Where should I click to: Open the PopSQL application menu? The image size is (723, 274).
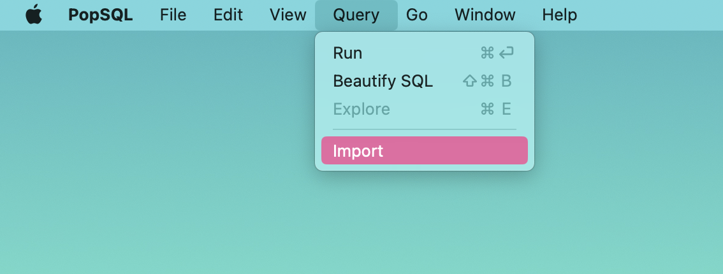[101, 15]
